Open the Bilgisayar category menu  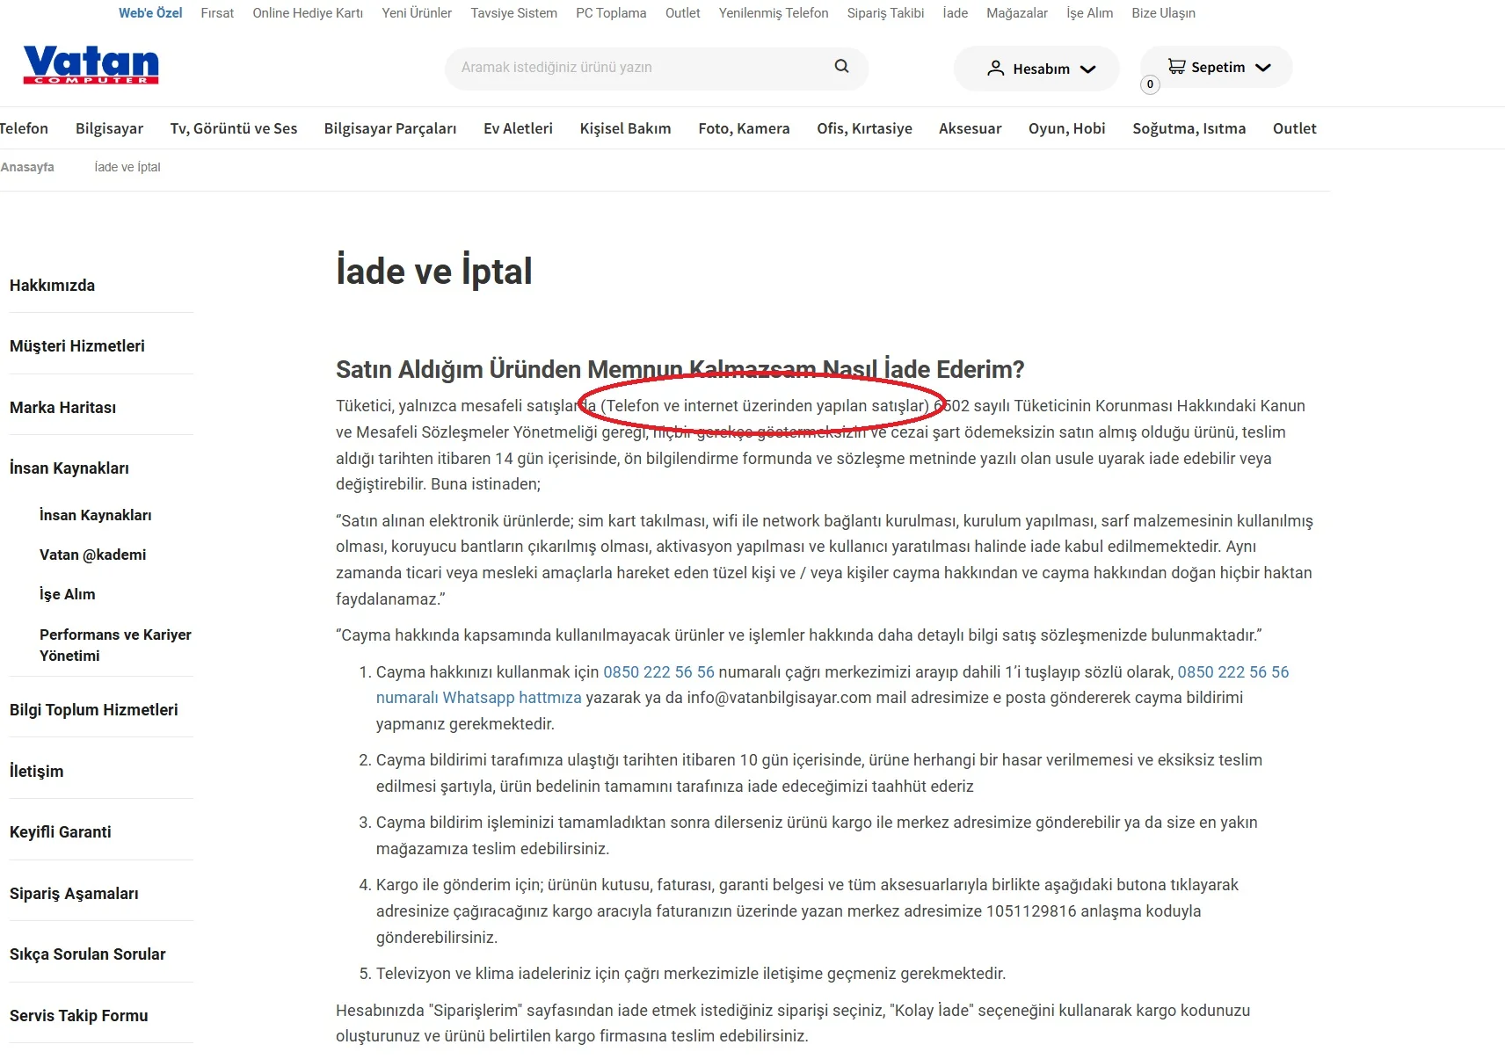(x=109, y=128)
